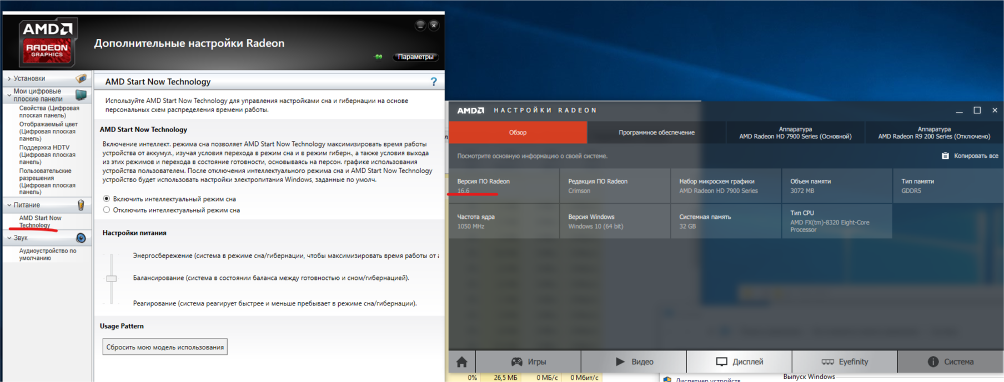Minimize the Additional Radeon Settings window

420,25
